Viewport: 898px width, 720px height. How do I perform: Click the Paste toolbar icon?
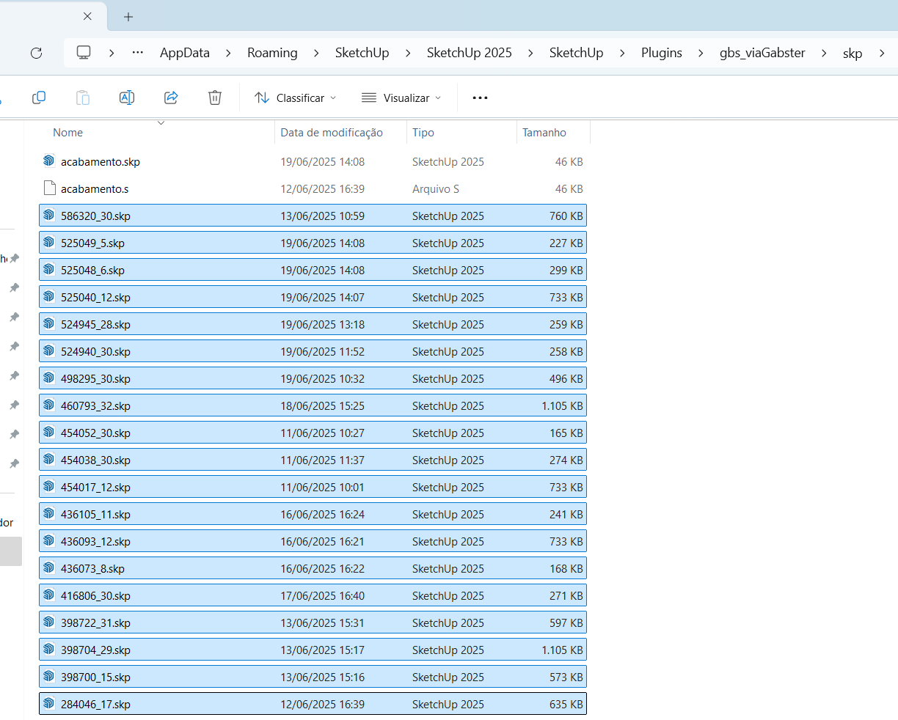[83, 98]
